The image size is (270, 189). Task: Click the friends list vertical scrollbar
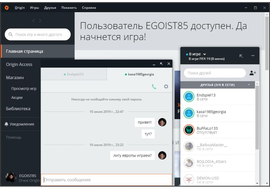257,116
